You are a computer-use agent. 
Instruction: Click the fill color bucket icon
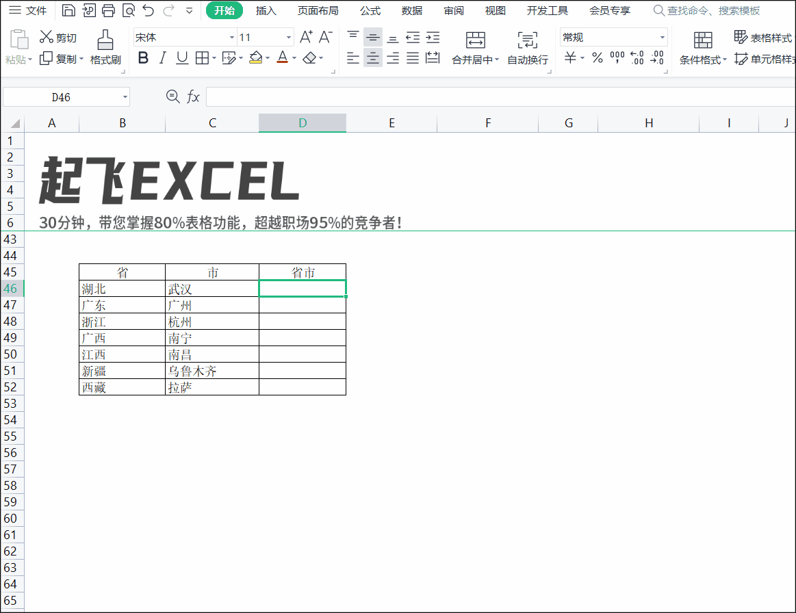tap(256, 58)
